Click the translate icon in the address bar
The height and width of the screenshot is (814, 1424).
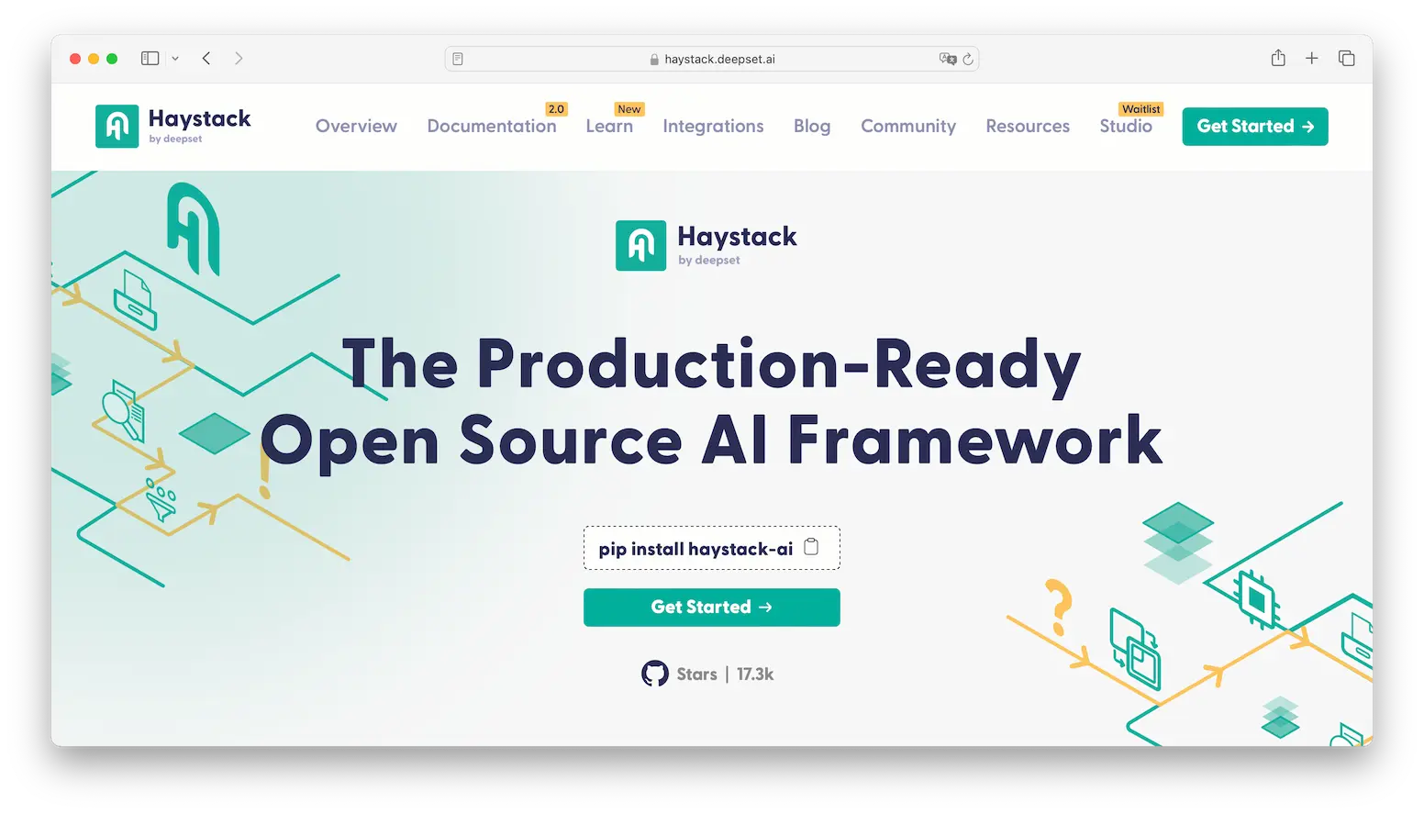pos(948,59)
